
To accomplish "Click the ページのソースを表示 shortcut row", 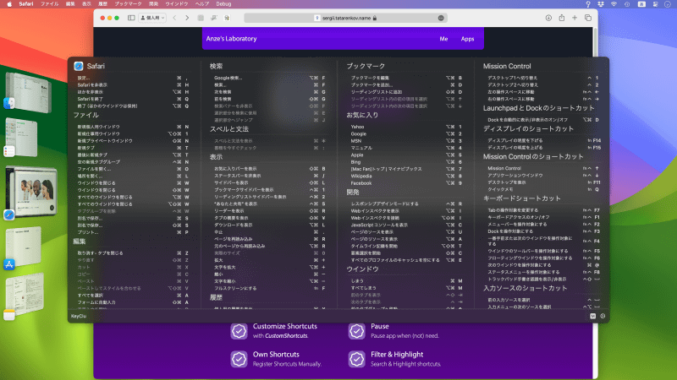I will point(406,231).
